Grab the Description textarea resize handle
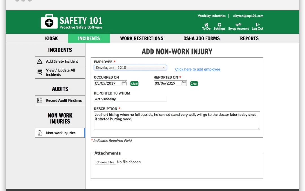Image resolution: width=305 pixels, height=191 pixels. point(259,128)
